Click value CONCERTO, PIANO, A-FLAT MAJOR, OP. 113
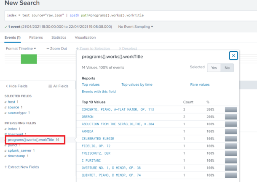The image size is (257, 182). [118, 109]
